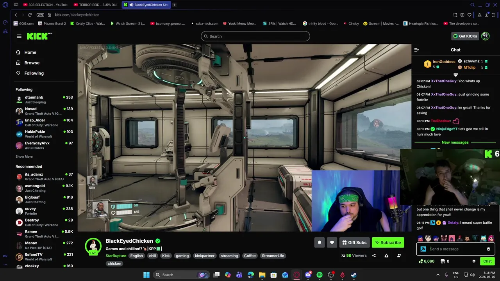Open channel points balance 6,060
The image size is (500, 281).
426,261
